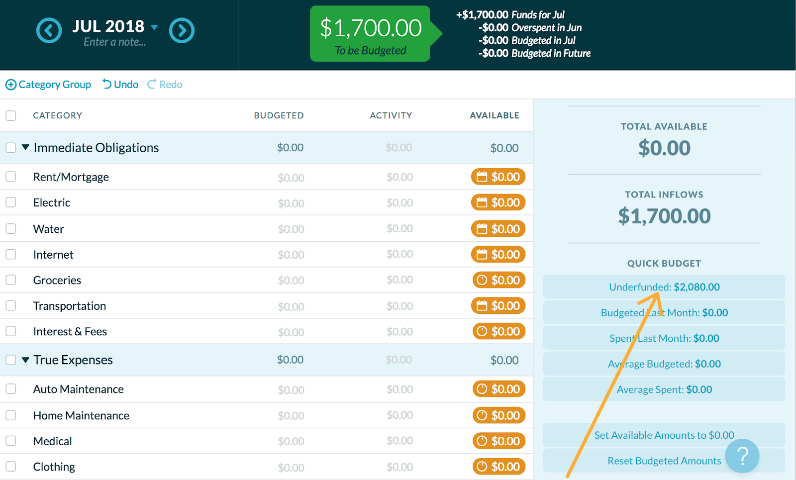
Task: Go to next month with right arrow
Action: coord(182,30)
